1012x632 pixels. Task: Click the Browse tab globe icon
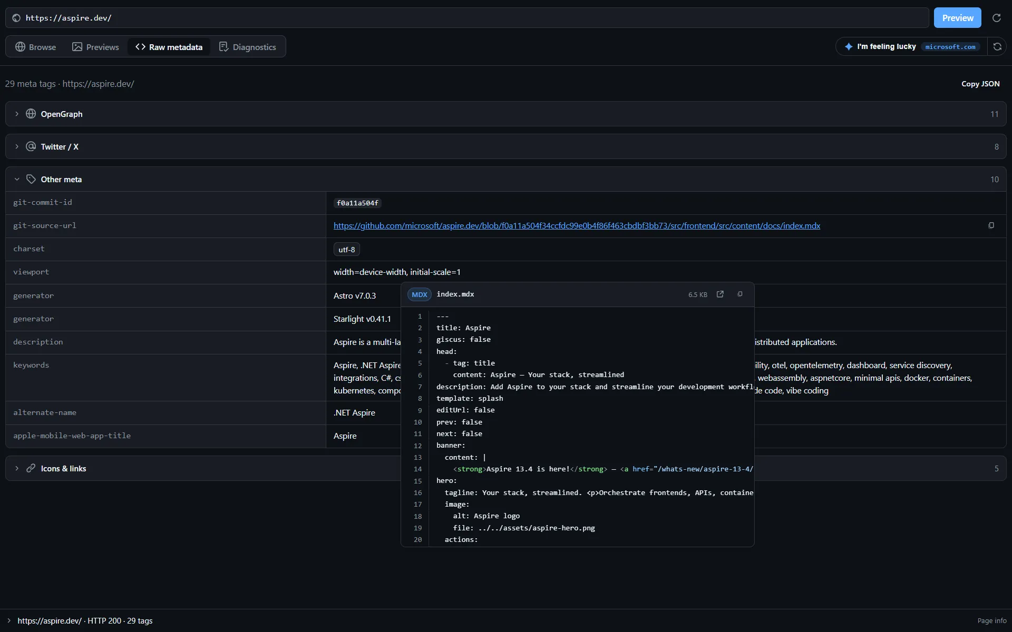click(20, 47)
